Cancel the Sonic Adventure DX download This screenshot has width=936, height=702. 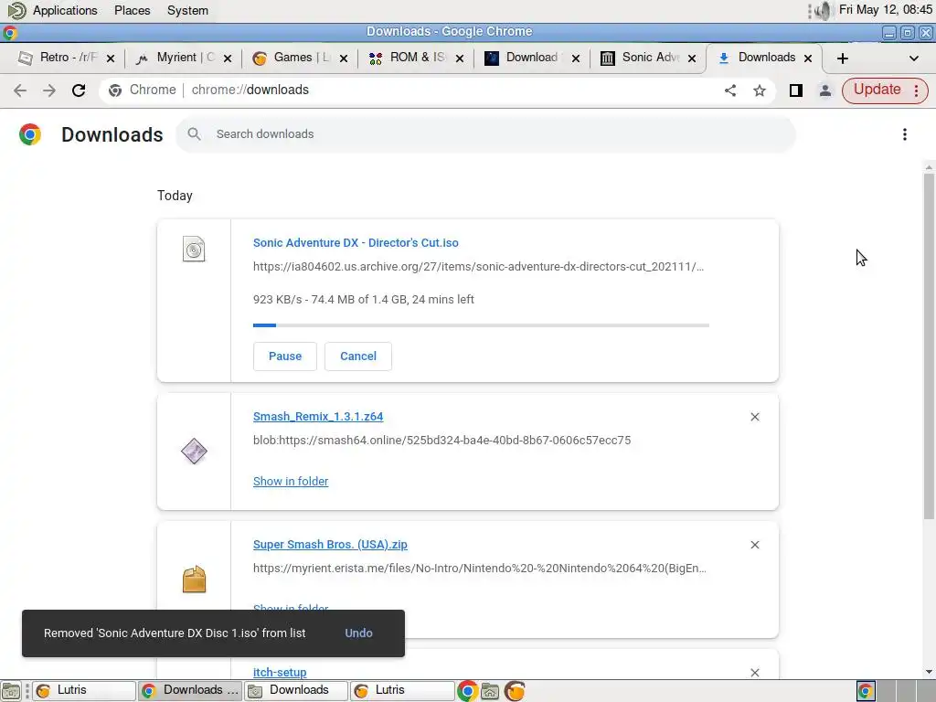[358, 356]
